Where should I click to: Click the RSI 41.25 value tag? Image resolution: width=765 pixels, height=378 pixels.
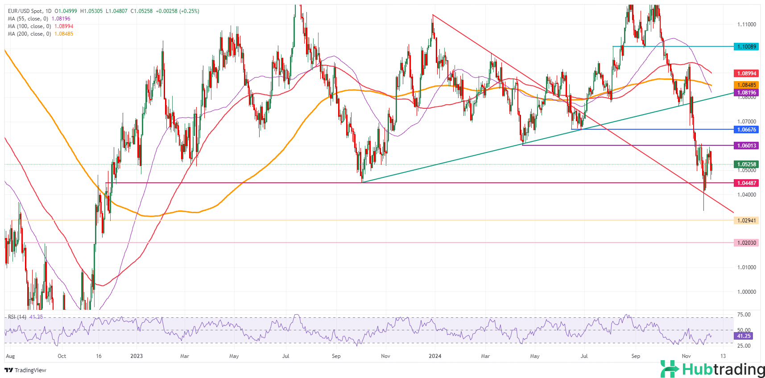743,336
